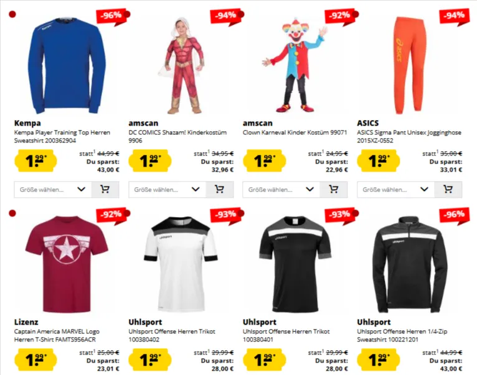The width and height of the screenshot is (477, 375).
Task: Open blue Kempa sweatshirt product image
Action: 67,65
